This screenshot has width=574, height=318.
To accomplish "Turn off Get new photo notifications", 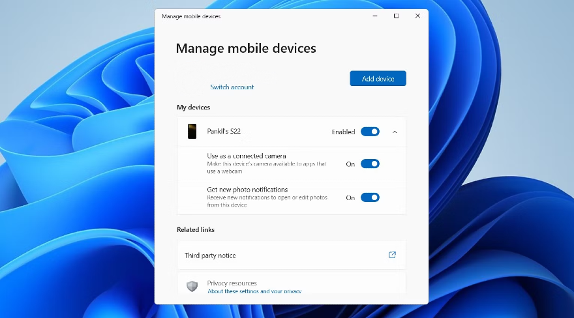I will [x=370, y=197].
